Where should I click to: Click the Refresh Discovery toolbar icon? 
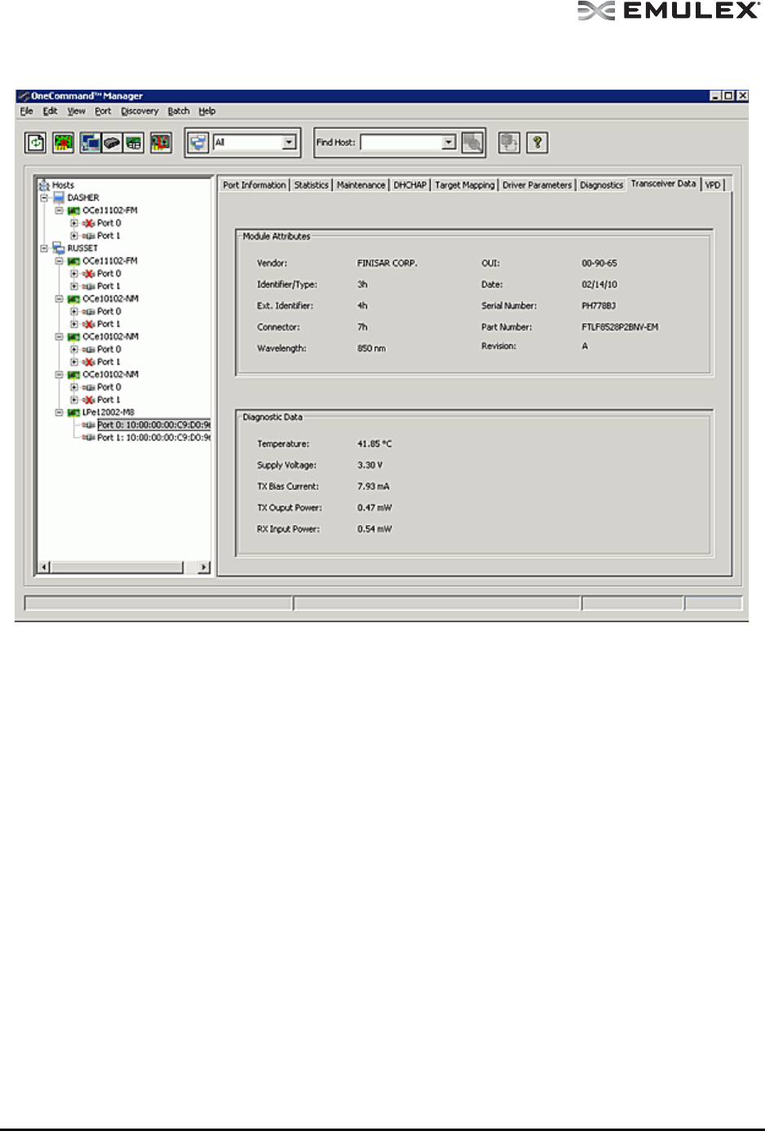coord(36,143)
